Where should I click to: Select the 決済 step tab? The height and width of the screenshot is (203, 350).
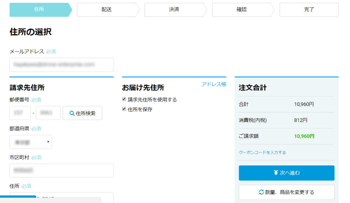tap(176, 10)
